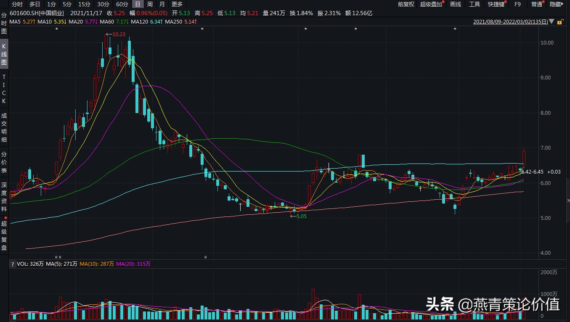Click the MA60 moving average label
Viewport: 570px width, 322px height.
click(108, 21)
